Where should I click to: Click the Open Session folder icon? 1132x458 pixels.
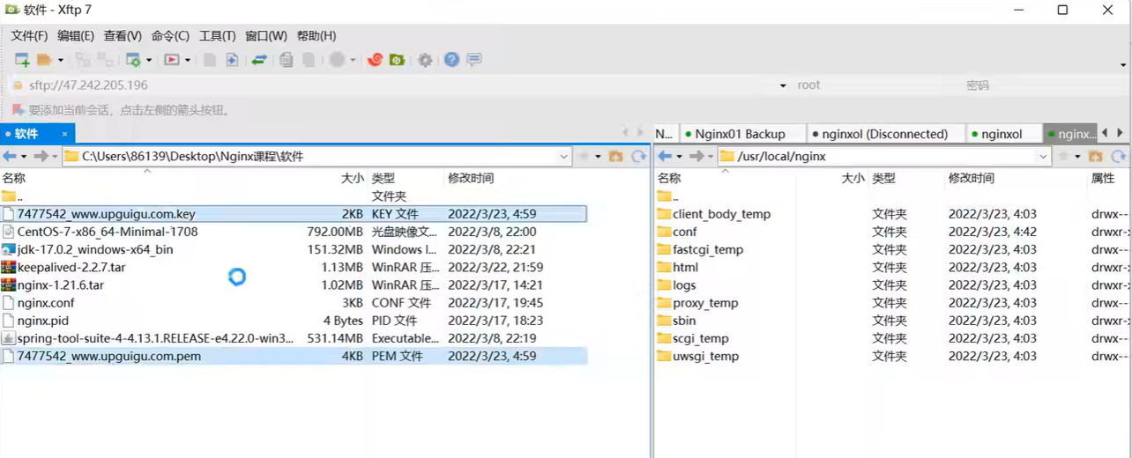tap(45, 60)
